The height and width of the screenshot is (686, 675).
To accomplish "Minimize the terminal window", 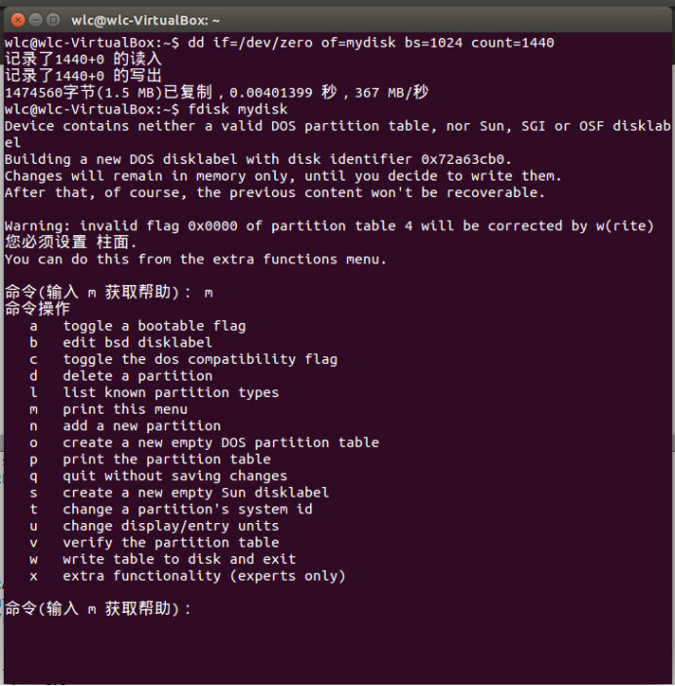I will point(33,20).
